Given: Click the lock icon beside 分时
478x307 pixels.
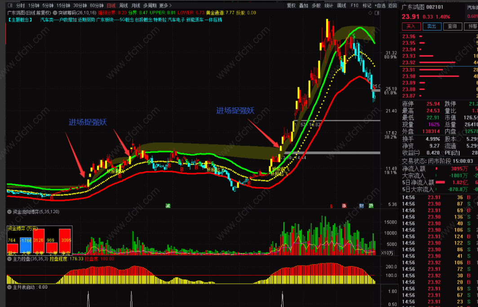Looking at the screenshot, I should (x=10, y=5).
